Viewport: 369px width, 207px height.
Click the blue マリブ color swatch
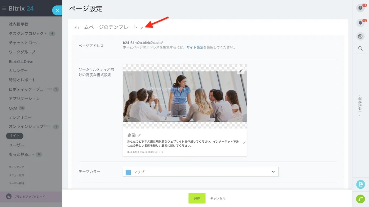(128, 172)
